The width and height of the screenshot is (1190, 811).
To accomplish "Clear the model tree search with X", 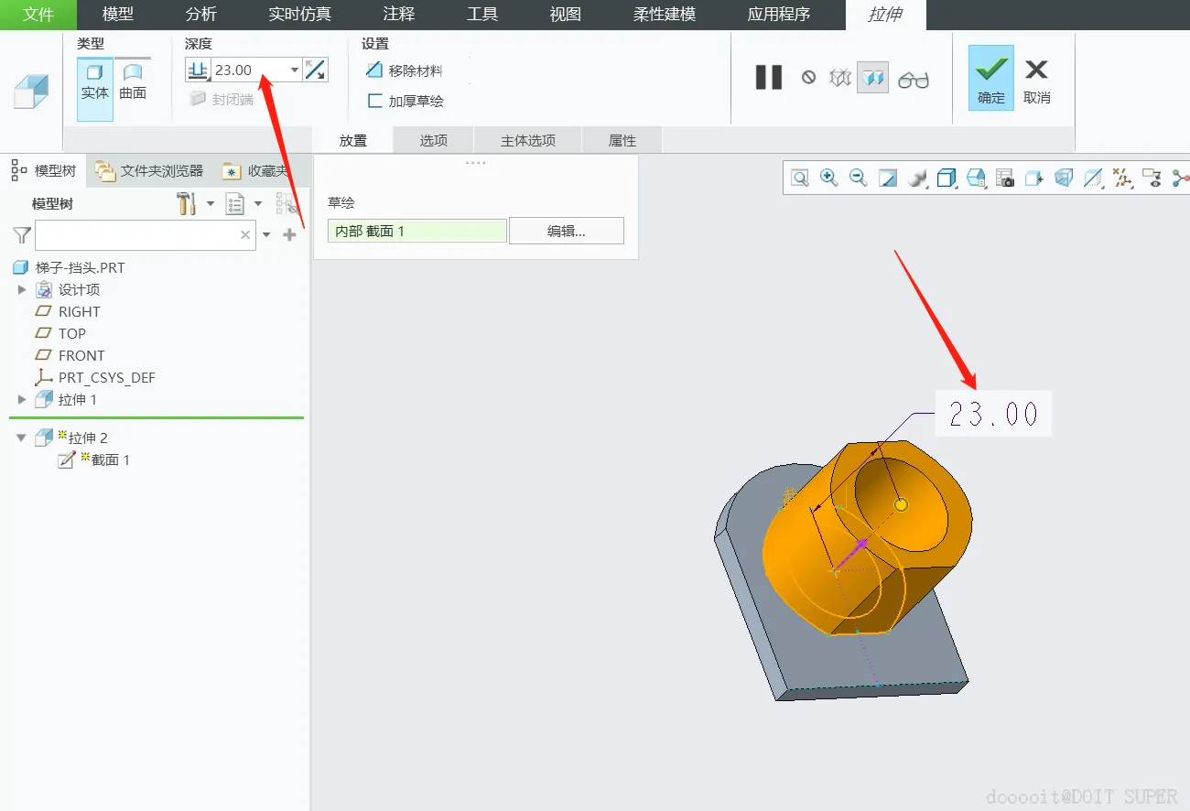I will [245, 234].
